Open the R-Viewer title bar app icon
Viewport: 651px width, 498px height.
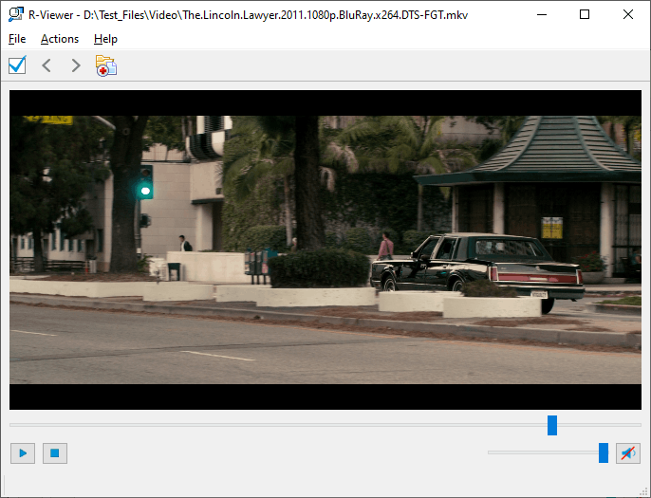pyautogui.click(x=15, y=14)
